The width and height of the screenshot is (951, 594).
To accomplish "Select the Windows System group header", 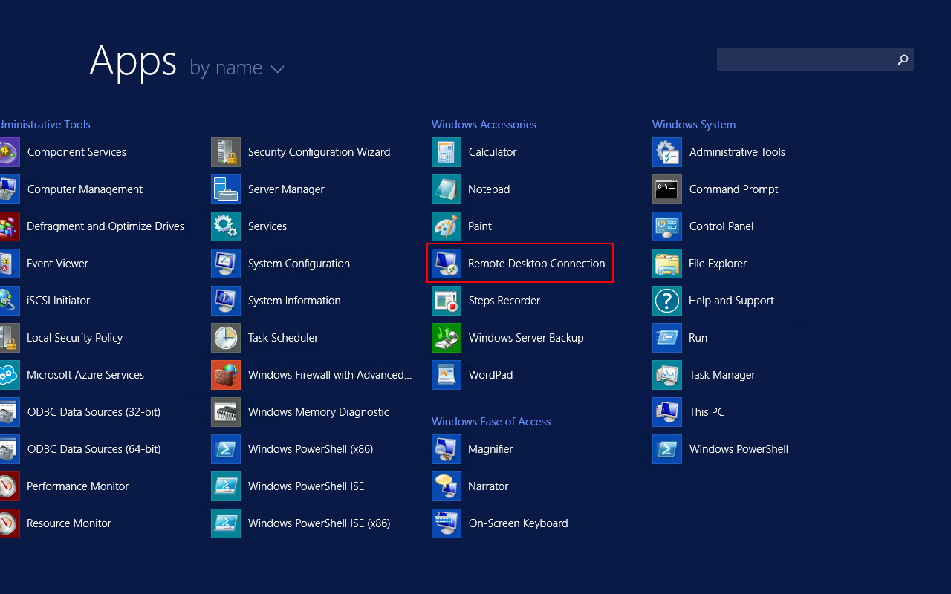I will point(694,125).
